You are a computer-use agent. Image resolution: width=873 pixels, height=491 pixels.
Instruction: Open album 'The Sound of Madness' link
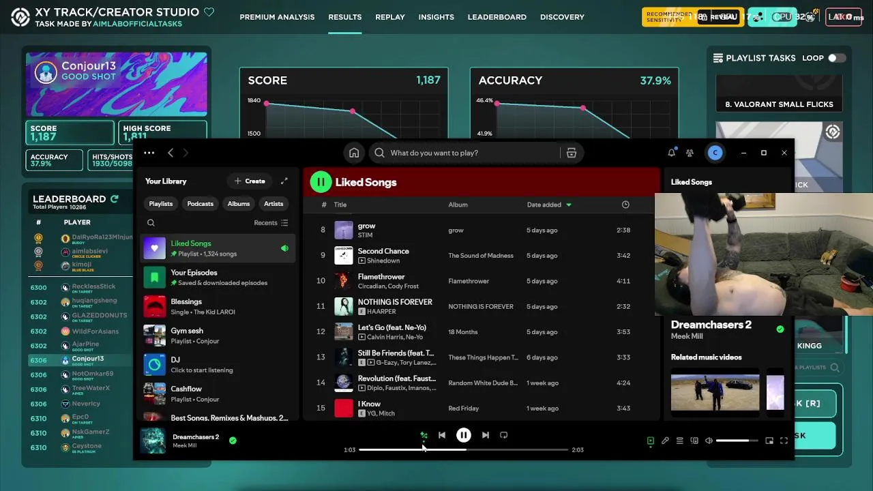coord(481,256)
